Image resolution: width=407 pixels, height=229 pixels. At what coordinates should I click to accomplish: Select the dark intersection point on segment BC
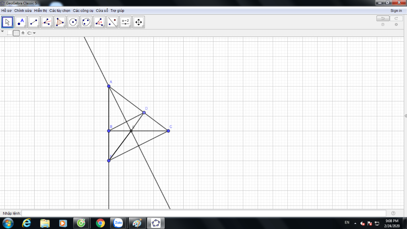pos(131,131)
